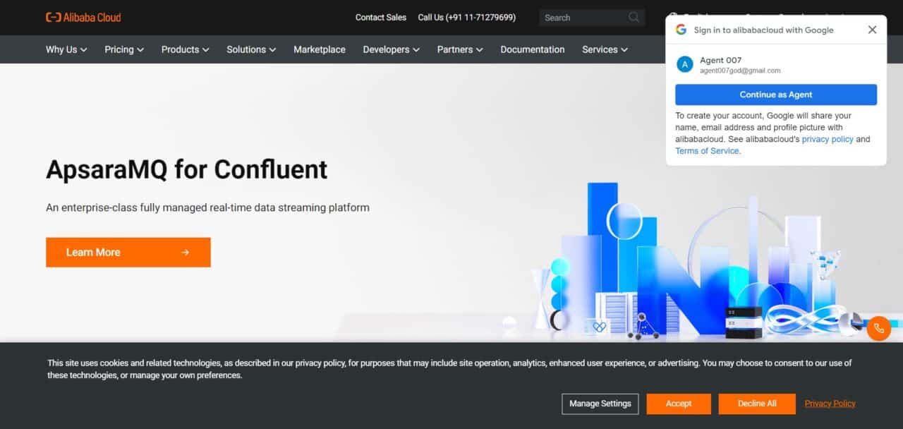
Task: Click the enterprise-class data streaming platform subtitle
Action: tap(207, 207)
